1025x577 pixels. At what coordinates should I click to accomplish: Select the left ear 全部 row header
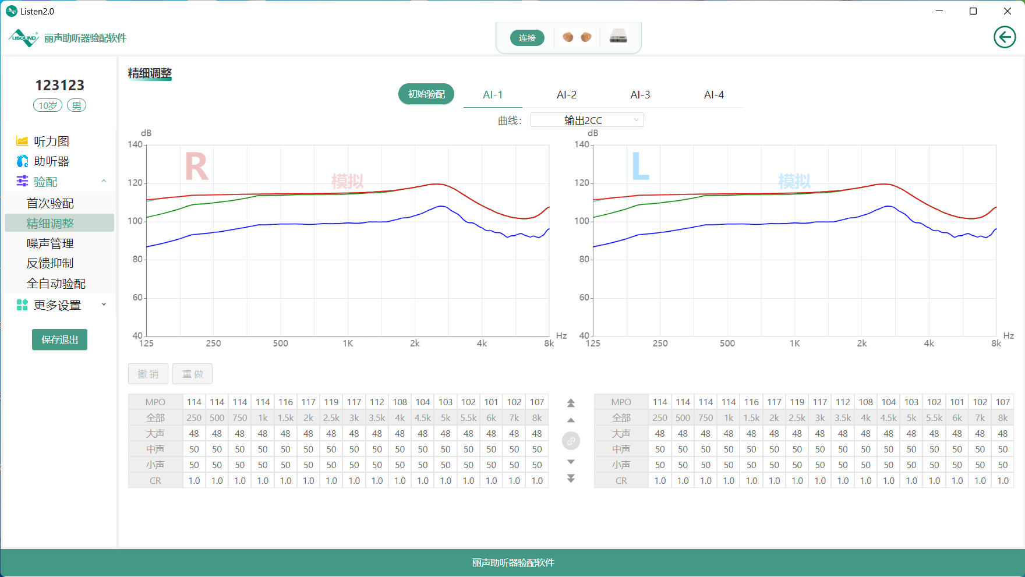[621, 418]
